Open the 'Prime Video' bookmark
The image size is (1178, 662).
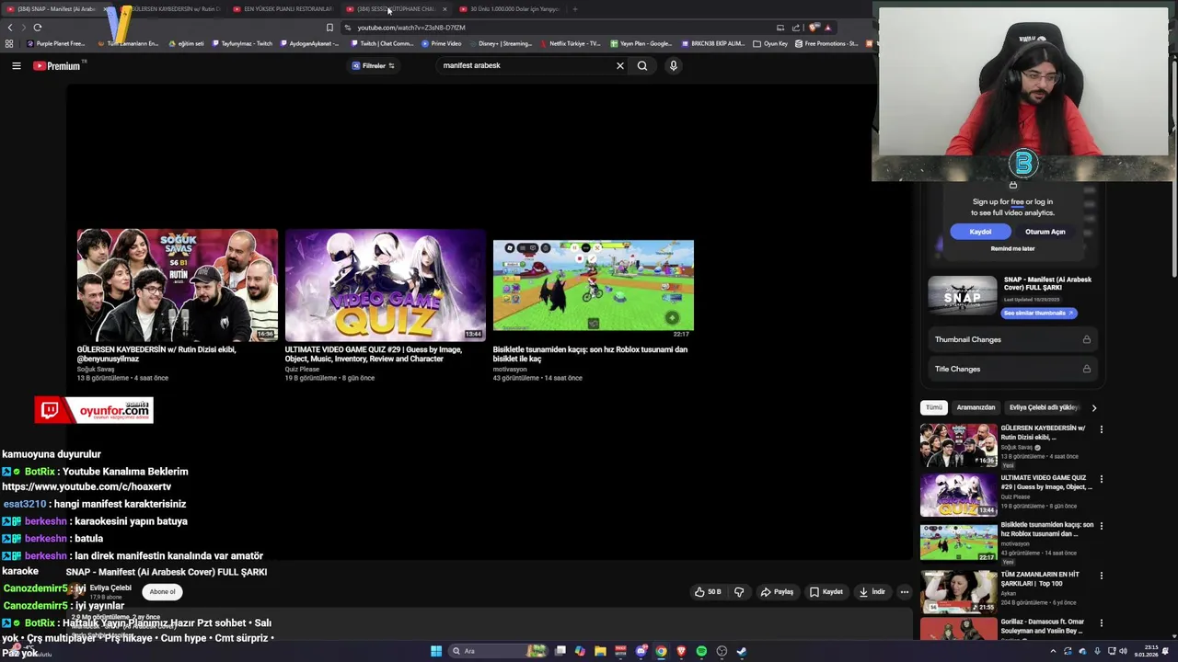pos(441,43)
